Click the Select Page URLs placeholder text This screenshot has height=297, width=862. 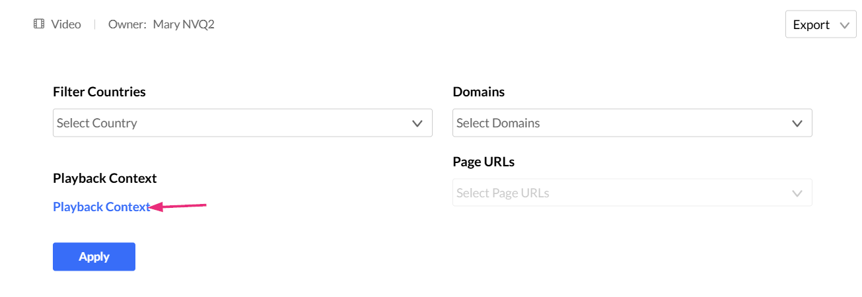(503, 193)
